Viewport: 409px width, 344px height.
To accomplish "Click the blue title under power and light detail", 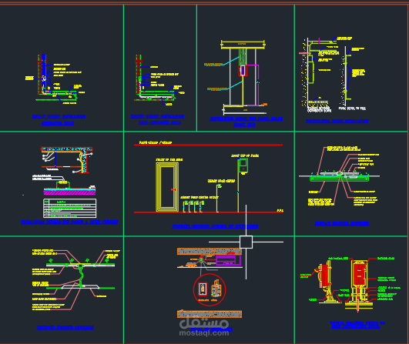I will pyautogui.click(x=69, y=222).
